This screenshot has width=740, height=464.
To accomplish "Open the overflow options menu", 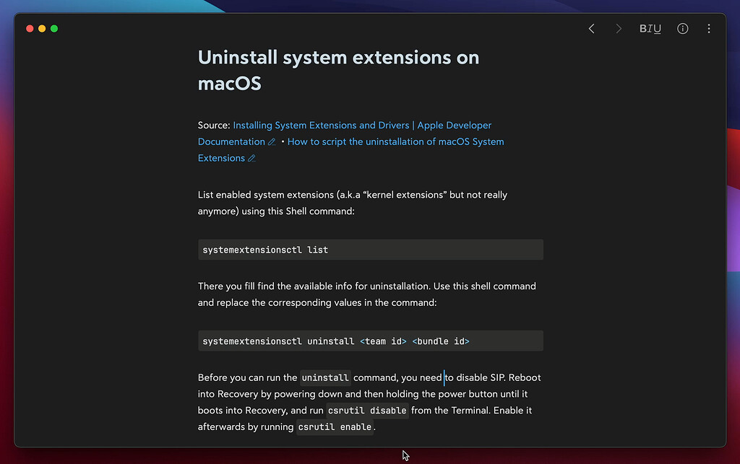I will [709, 28].
